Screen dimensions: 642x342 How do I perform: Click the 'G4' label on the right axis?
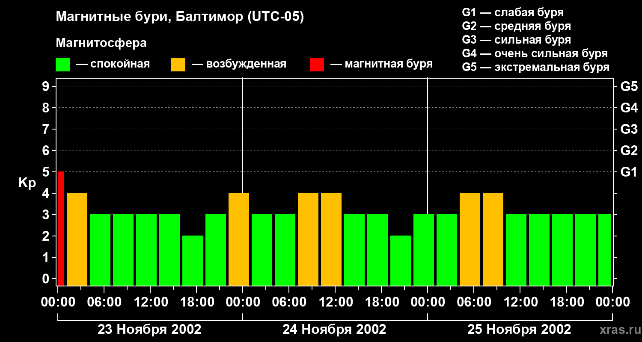coord(629,108)
